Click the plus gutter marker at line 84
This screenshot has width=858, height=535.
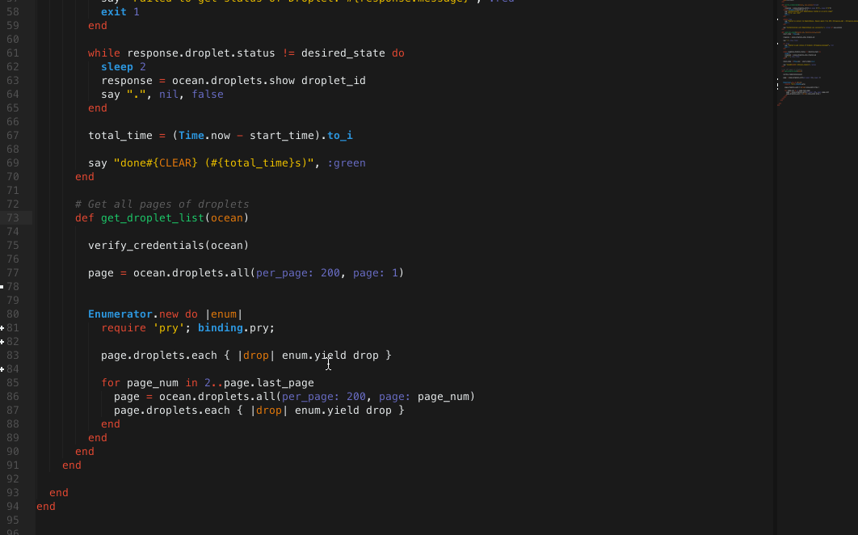click(x=2, y=369)
